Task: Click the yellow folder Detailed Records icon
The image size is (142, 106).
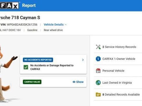Action: coord(98,94)
